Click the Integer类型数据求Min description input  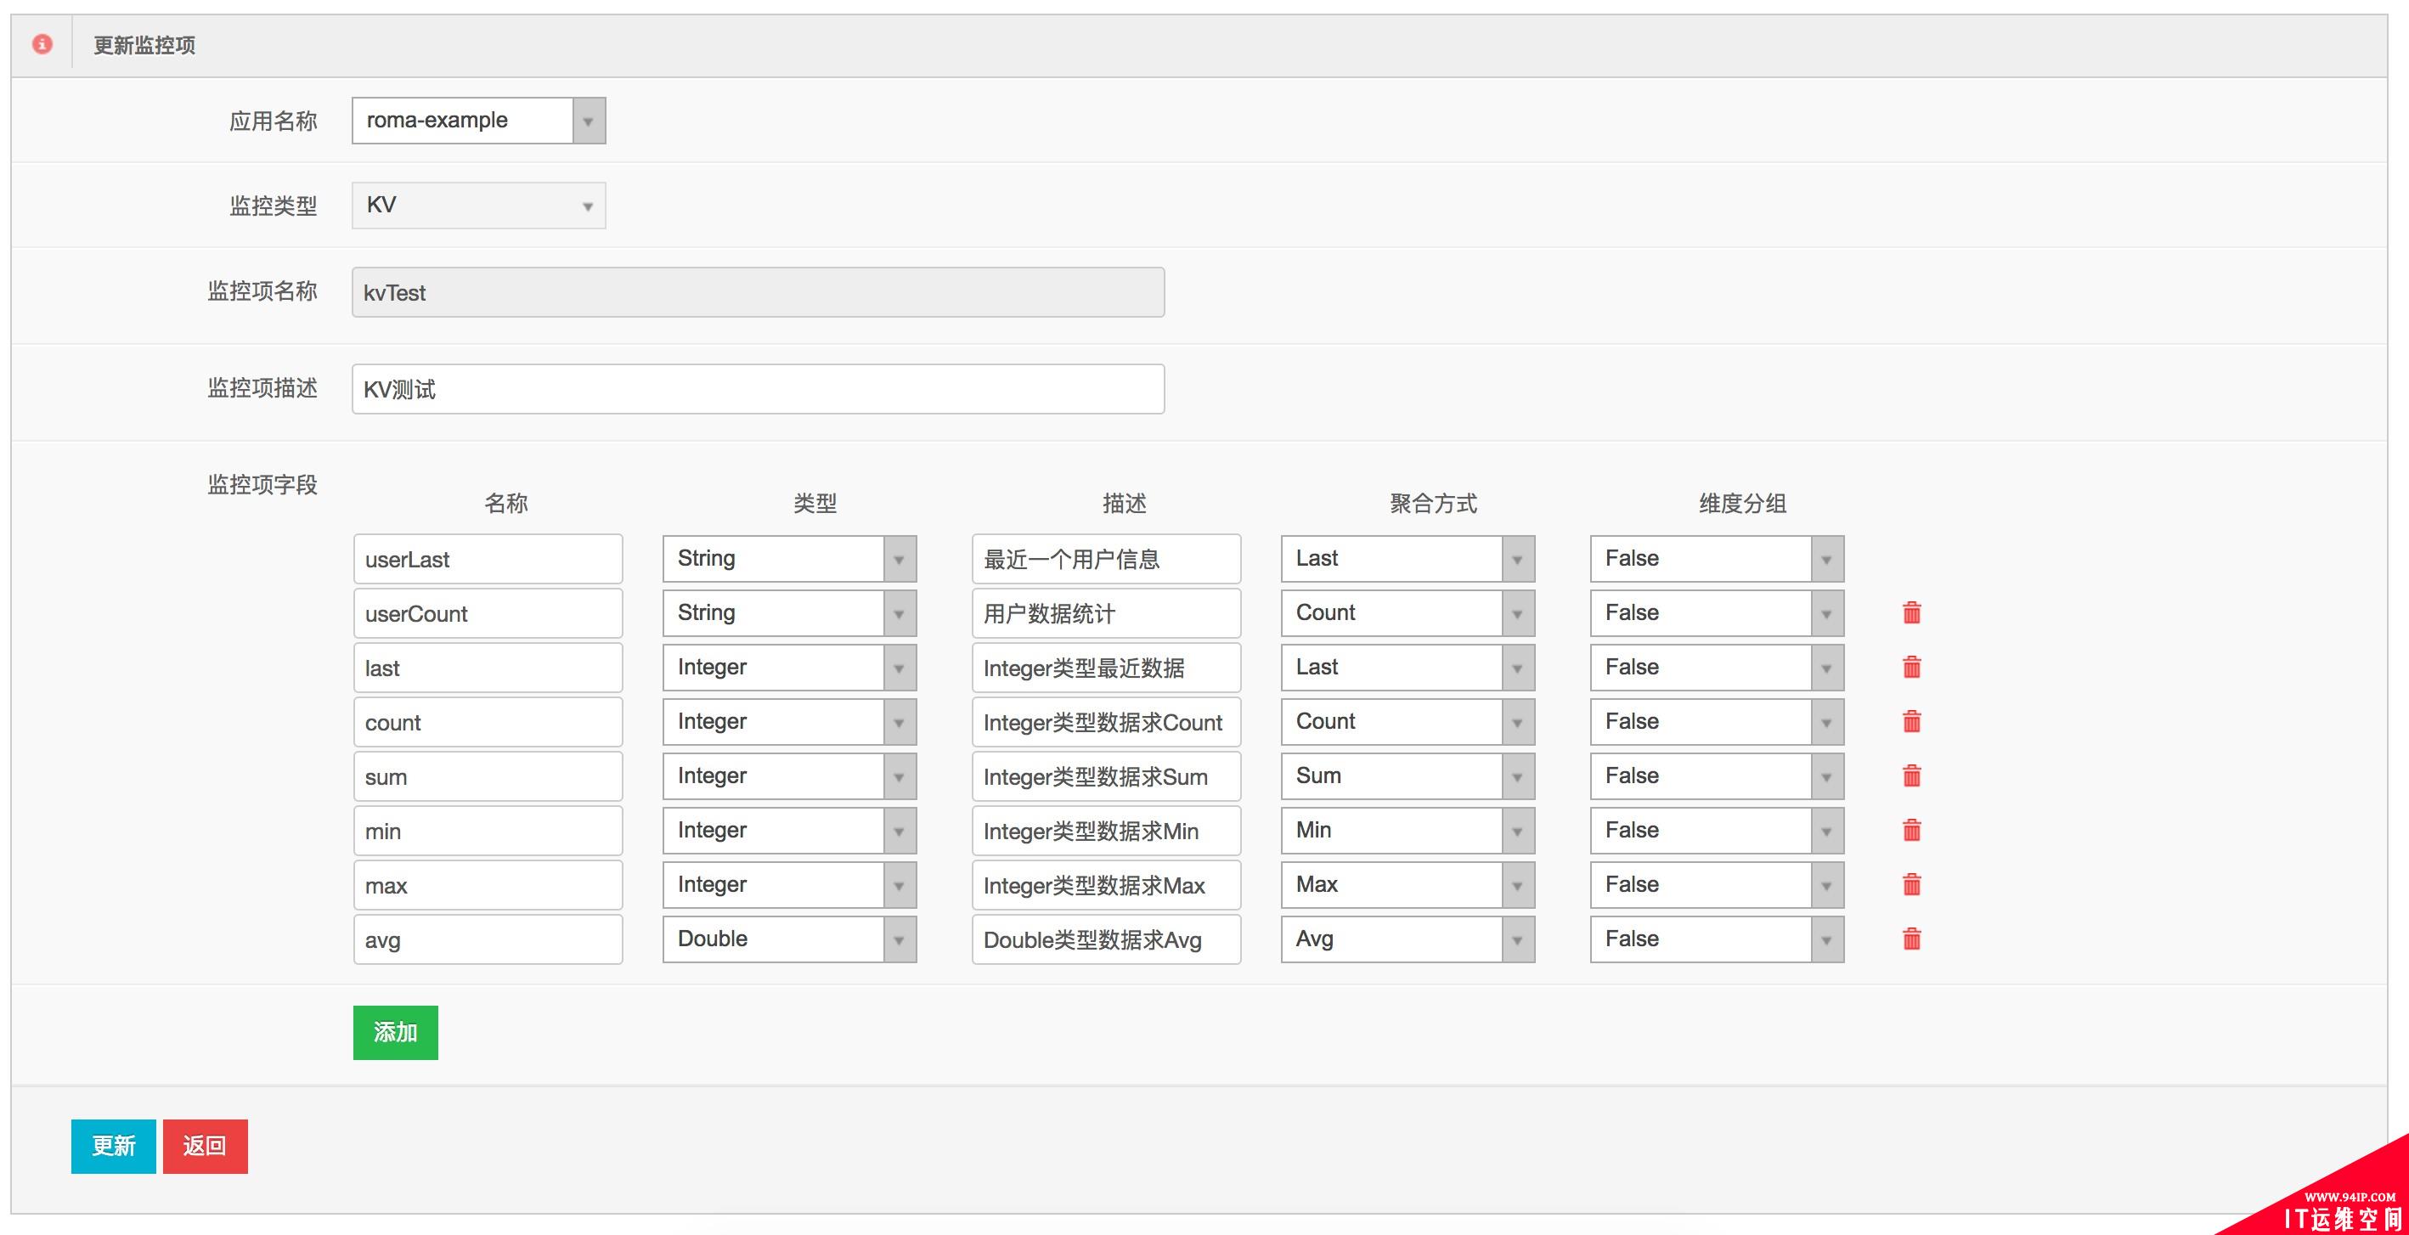coord(1106,830)
